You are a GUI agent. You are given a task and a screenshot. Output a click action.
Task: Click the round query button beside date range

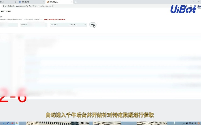(93, 25)
